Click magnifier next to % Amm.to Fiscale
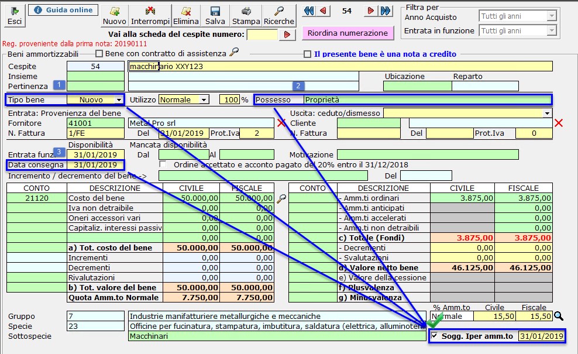The height and width of the screenshot is (354, 578). [559, 316]
